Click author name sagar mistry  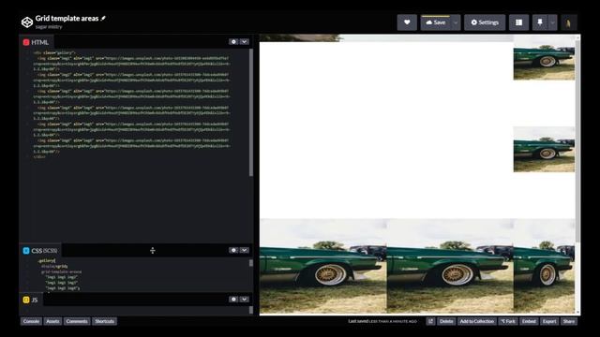click(49, 27)
